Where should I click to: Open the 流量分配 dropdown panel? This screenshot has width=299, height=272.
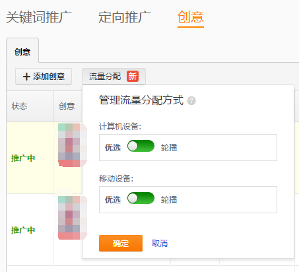[x=114, y=76]
